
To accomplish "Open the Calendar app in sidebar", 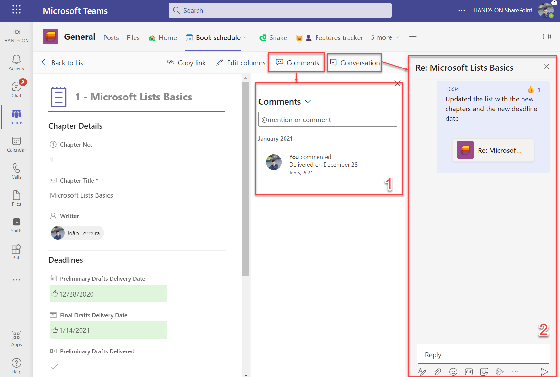I will tap(16, 144).
